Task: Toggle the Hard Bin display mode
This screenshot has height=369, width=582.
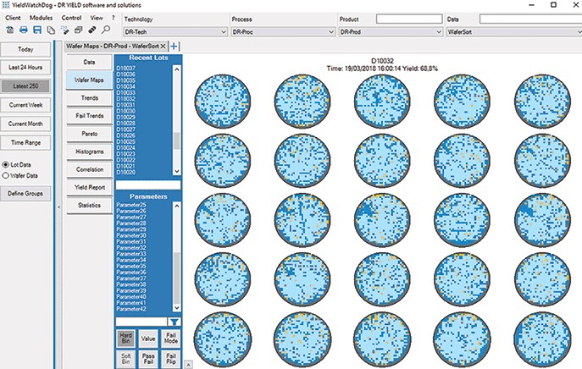Action: (126, 340)
